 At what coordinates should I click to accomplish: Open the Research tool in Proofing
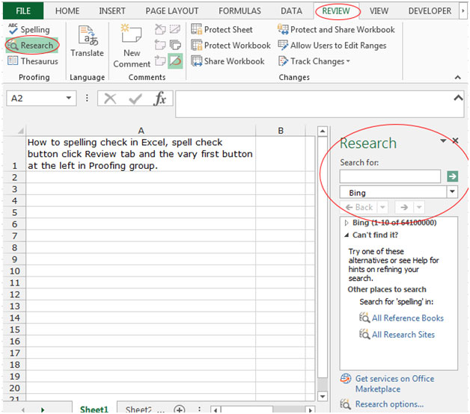click(x=31, y=46)
